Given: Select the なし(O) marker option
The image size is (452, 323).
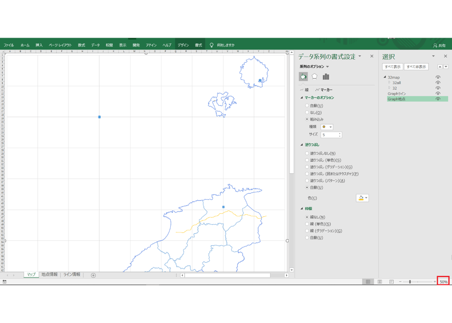Looking at the screenshot, I should pos(307,113).
